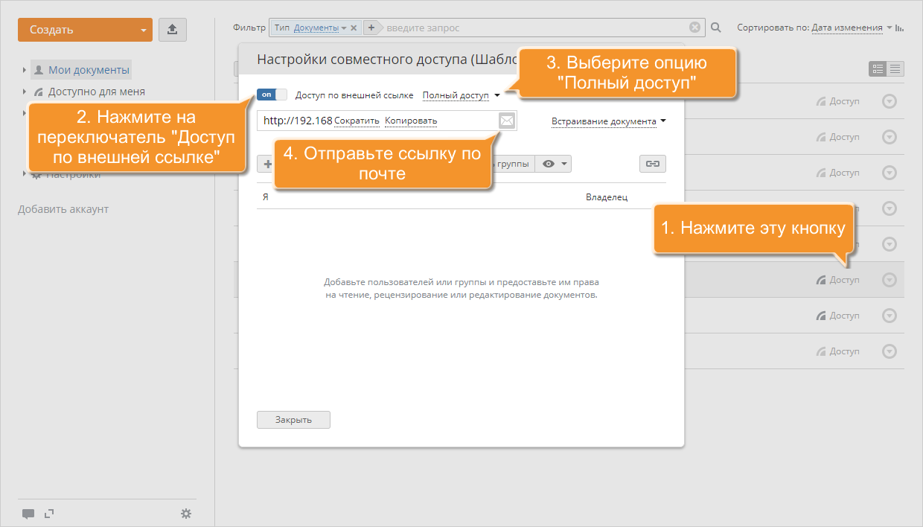Click the expand fullscreen icon in sidebar footer

tap(49, 513)
